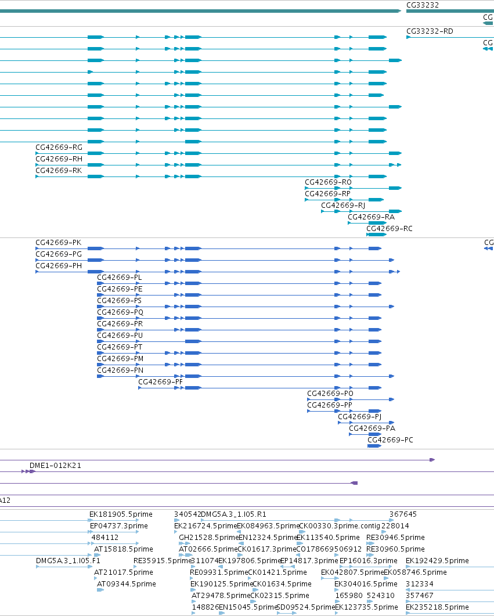Click the RE35915.5prime EST label
Viewport: 494px width, 616px height.
(162, 561)
